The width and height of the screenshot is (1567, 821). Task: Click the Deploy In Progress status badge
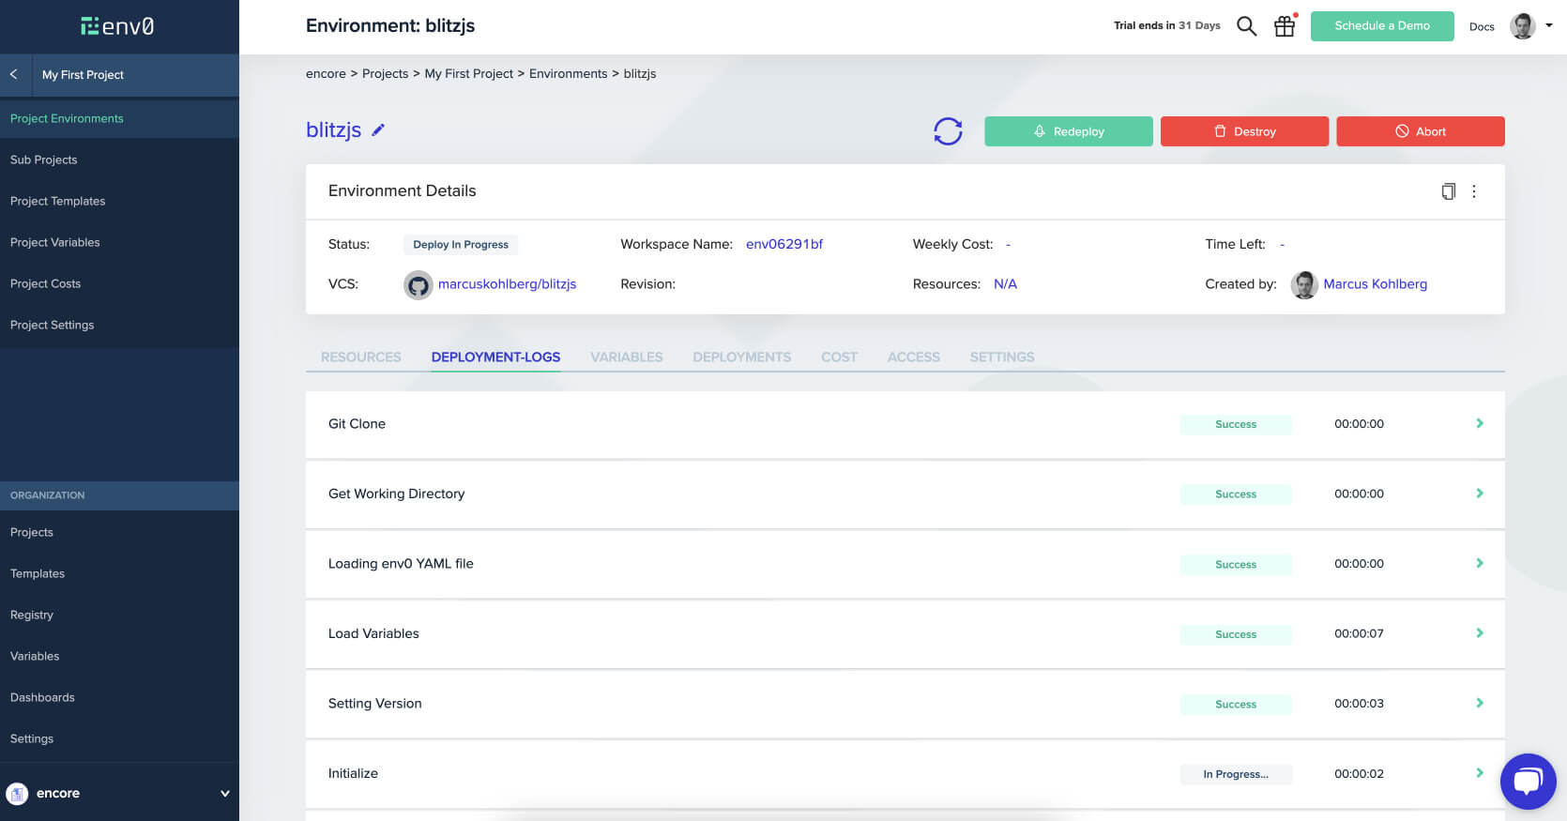461,245
